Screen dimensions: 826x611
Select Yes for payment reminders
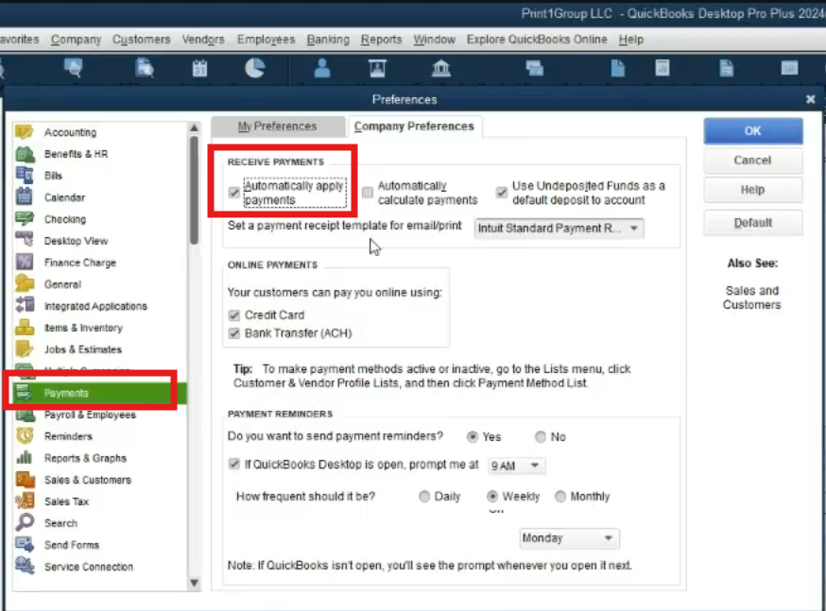pos(473,437)
